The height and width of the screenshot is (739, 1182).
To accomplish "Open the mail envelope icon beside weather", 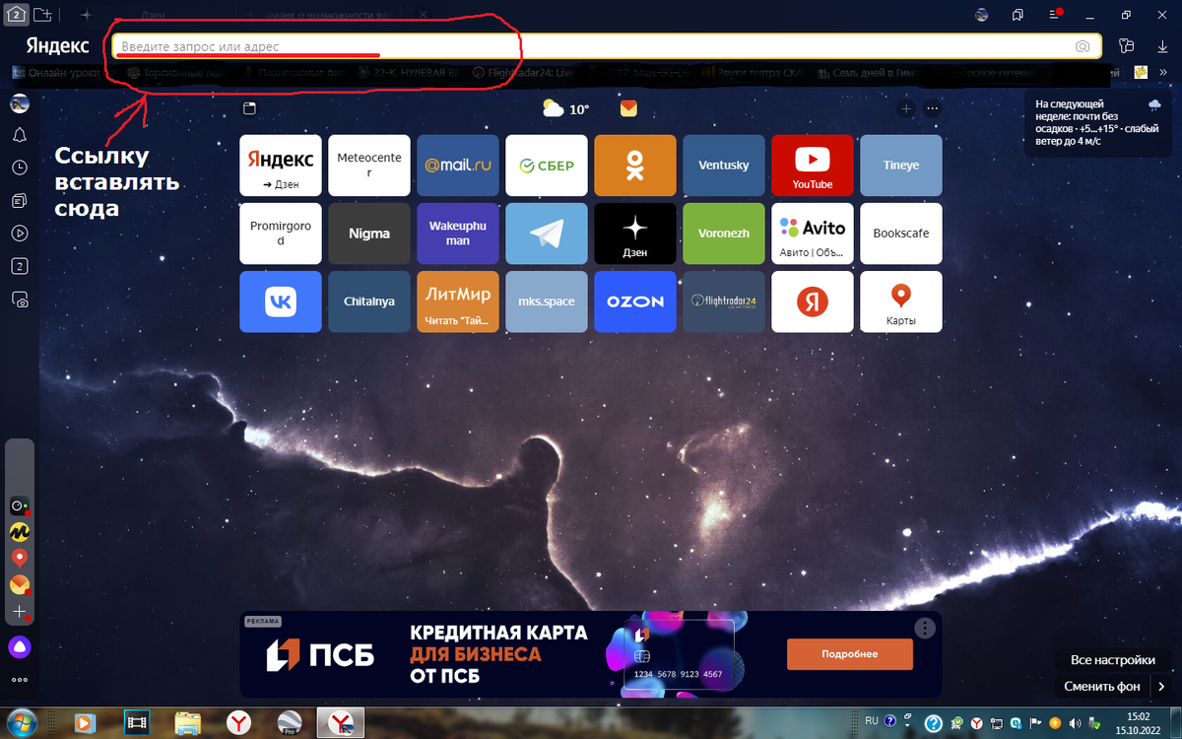I will (628, 108).
